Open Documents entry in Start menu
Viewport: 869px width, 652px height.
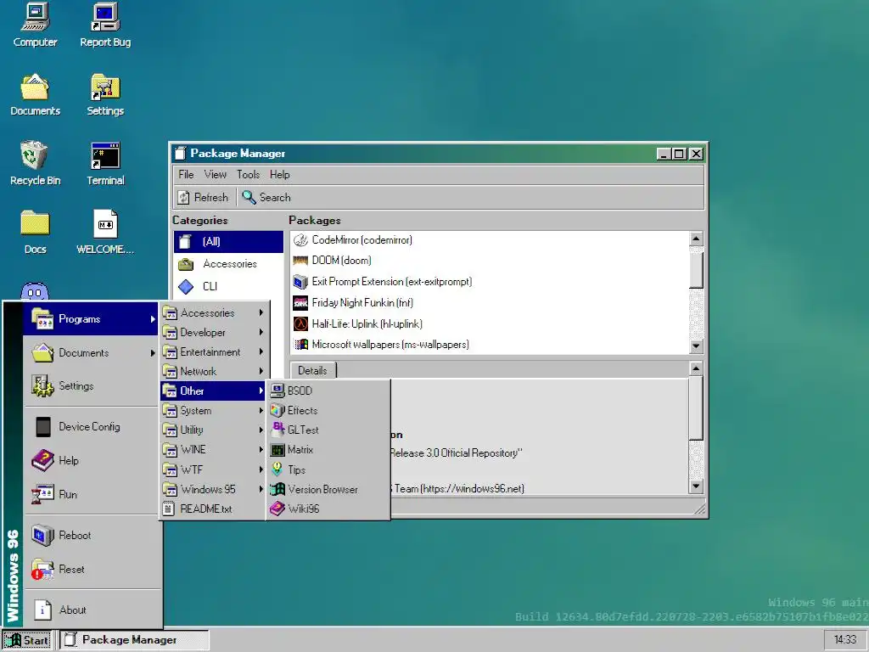pos(91,352)
